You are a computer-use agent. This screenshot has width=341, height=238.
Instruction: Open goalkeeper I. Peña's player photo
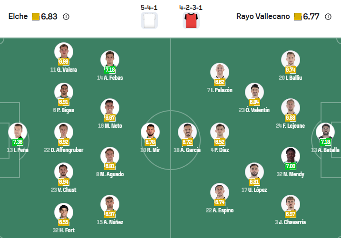point(18,132)
